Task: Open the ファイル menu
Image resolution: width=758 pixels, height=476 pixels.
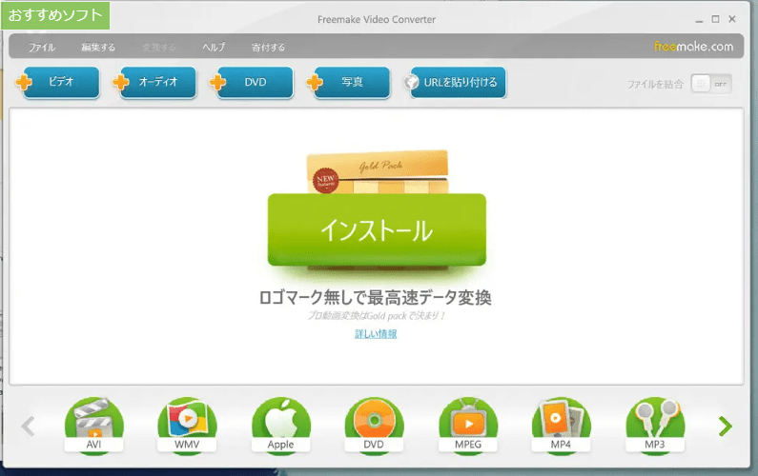Action: click(42, 48)
